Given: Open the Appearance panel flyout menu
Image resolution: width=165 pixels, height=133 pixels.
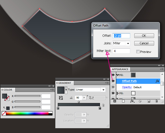Looking at the screenshot, I should point(162,69).
